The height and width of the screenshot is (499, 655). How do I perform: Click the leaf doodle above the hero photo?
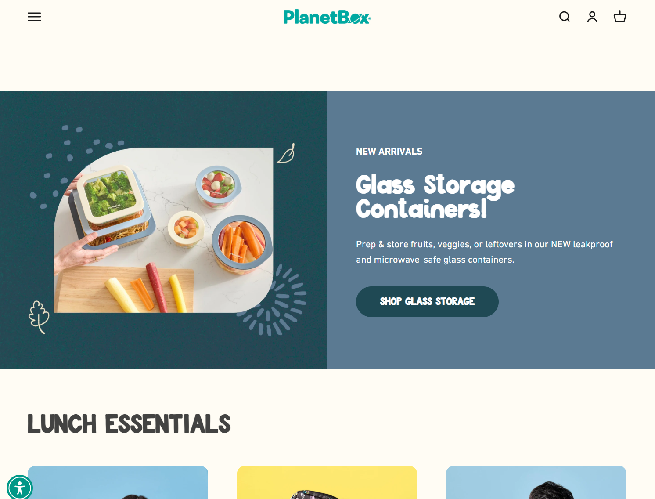(x=286, y=153)
